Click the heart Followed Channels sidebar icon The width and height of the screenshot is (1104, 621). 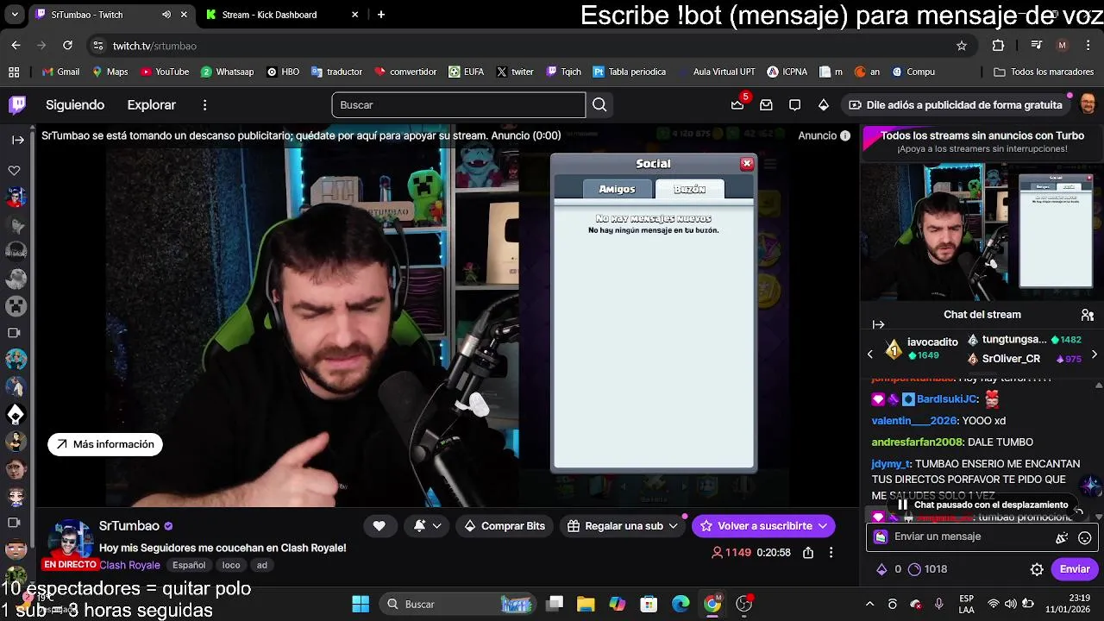pyautogui.click(x=15, y=170)
